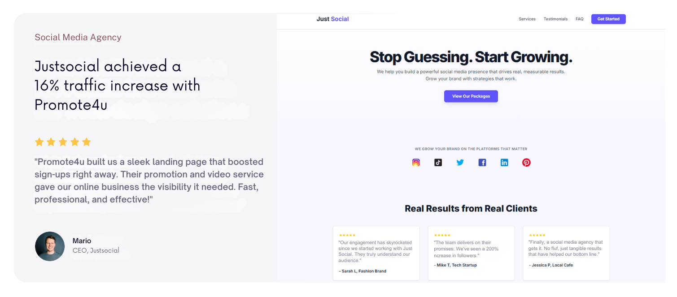
Task: Click the Twitter bird icon
Action: 460,163
